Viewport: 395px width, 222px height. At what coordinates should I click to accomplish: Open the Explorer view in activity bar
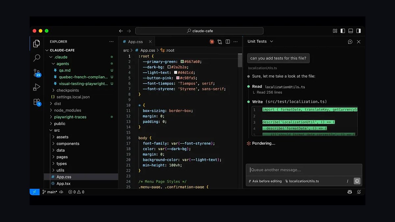[37, 43]
